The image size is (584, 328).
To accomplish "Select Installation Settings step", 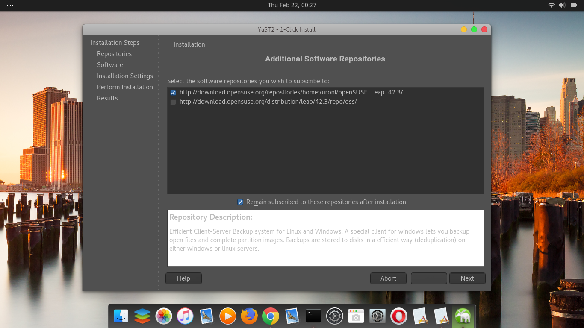I will [125, 76].
